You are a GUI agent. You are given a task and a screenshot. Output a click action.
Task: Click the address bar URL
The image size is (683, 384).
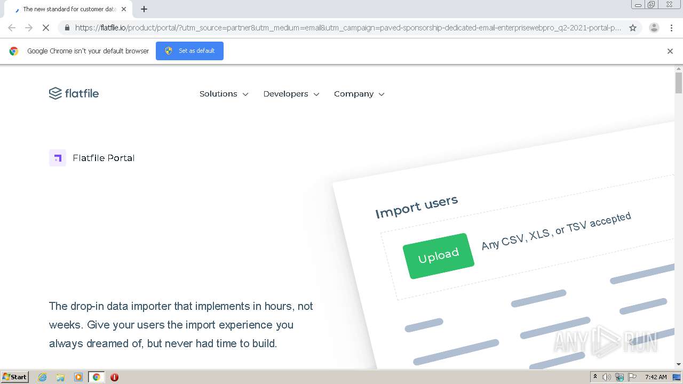[x=348, y=28]
